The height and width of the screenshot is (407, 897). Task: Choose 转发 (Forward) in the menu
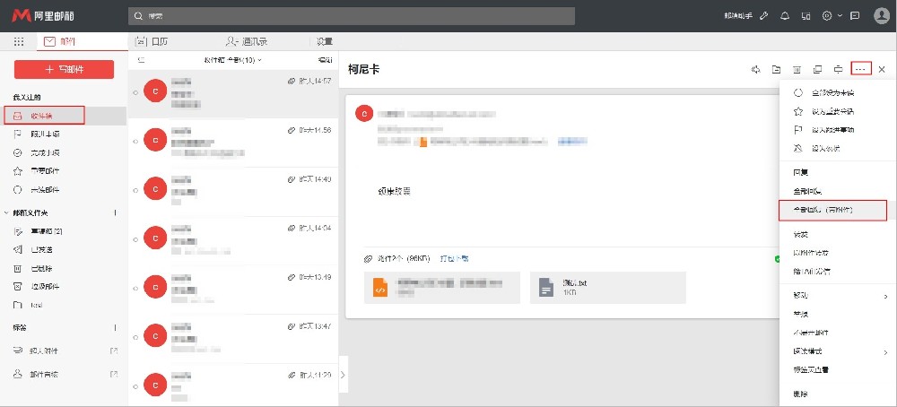coord(800,234)
